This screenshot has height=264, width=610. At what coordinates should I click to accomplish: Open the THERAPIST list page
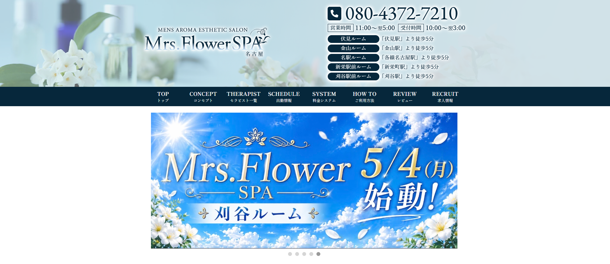coord(244,96)
